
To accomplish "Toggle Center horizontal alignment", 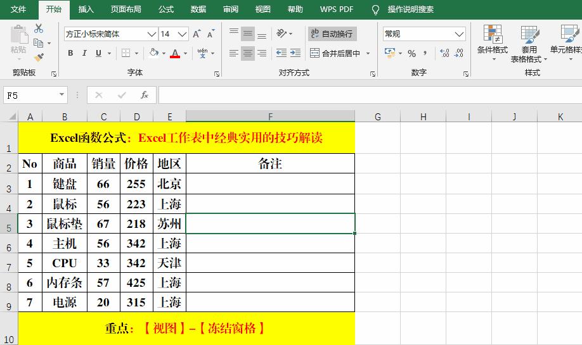I will pos(248,53).
